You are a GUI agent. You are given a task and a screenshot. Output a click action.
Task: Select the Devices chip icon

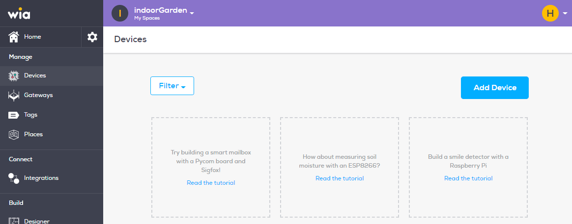coord(13,75)
